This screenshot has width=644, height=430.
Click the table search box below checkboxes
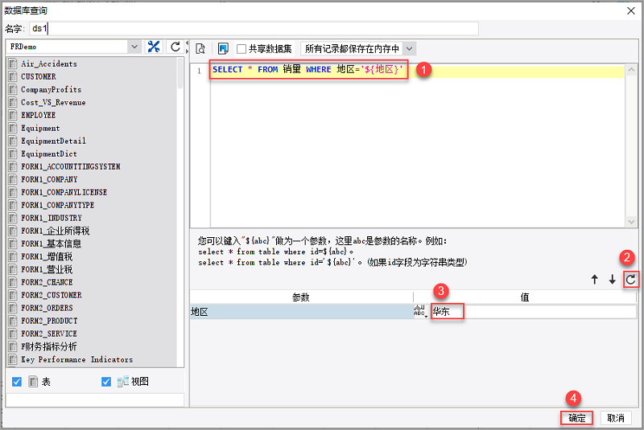pyautogui.click(x=95, y=399)
